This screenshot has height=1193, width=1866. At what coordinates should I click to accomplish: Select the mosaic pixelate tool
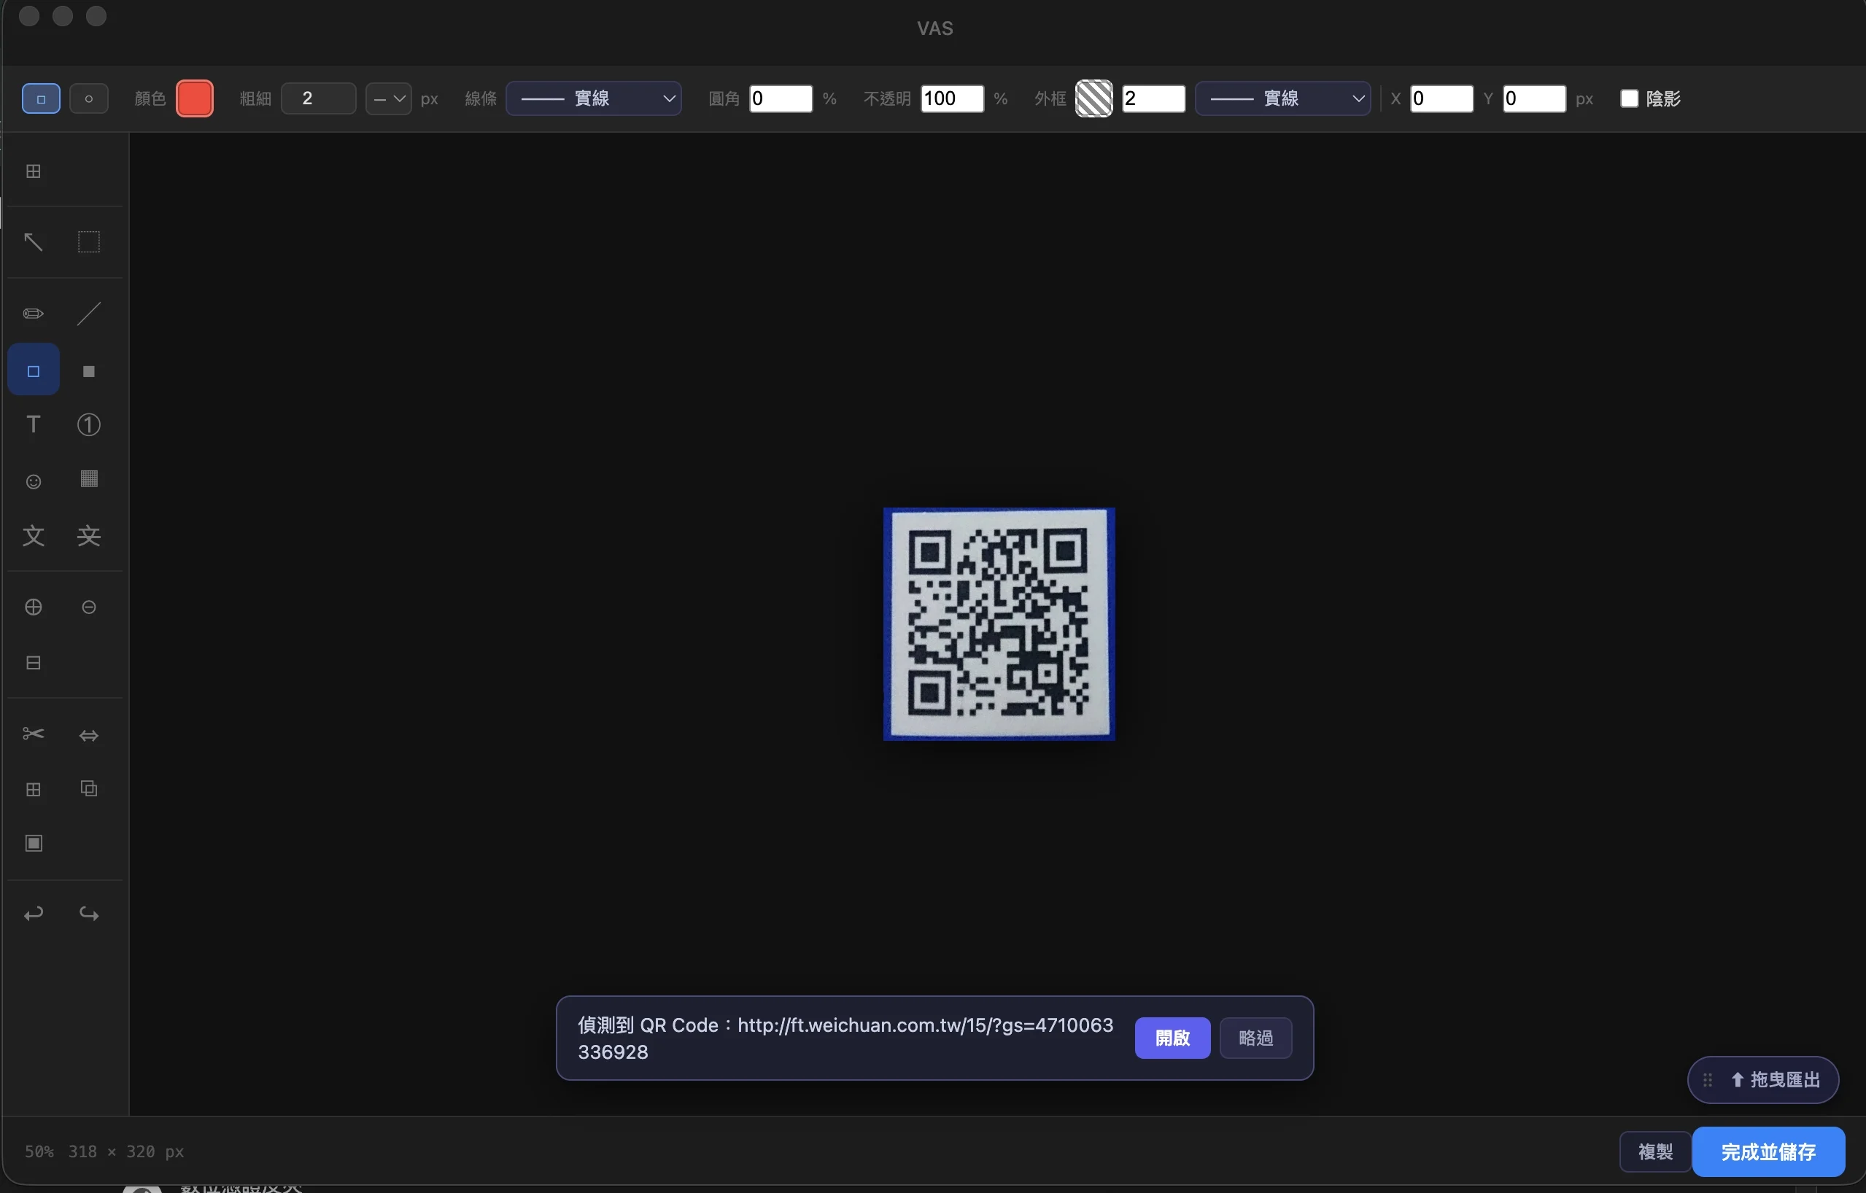(89, 480)
